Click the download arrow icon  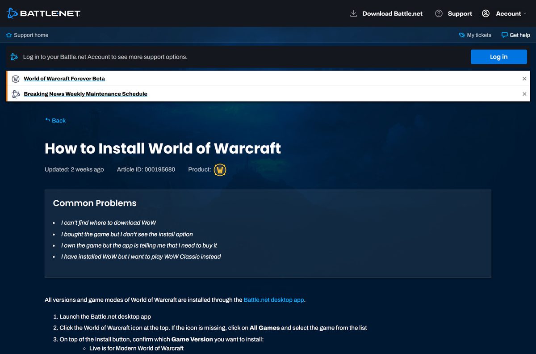[x=353, y=13]
